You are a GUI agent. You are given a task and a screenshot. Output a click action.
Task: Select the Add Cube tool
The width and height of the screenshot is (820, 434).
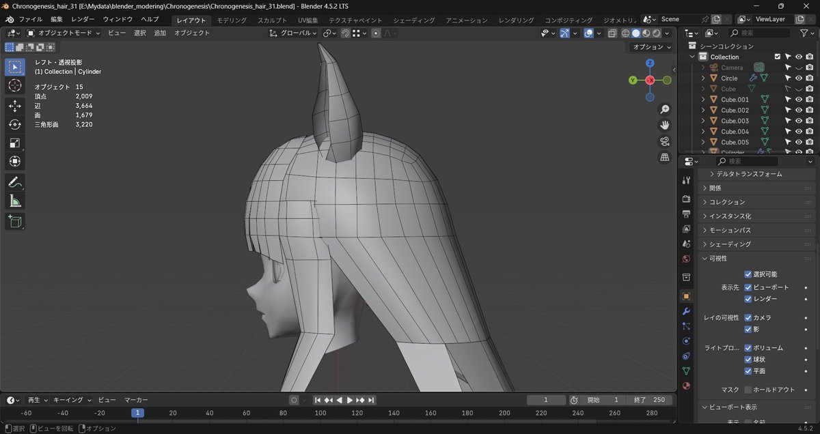pyautogui.click(x=15, y=221)
